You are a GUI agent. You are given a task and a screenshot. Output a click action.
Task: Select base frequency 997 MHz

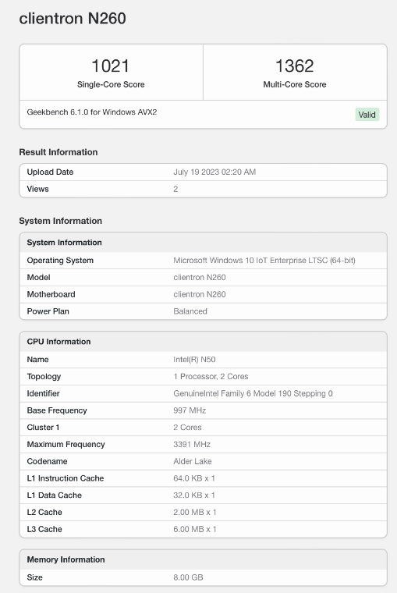coord(190,410)
